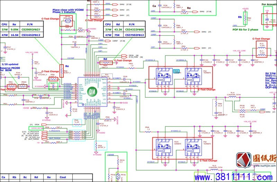This screenshot has height=182, width=277.
Task: Click the Ra label near PR60
Action: coord(189,8)
